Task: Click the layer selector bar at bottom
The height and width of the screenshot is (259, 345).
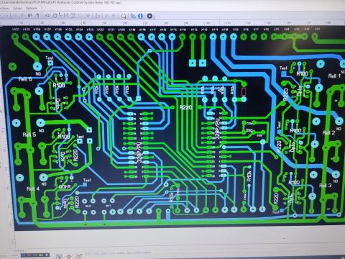Action: tap(35, 255)
